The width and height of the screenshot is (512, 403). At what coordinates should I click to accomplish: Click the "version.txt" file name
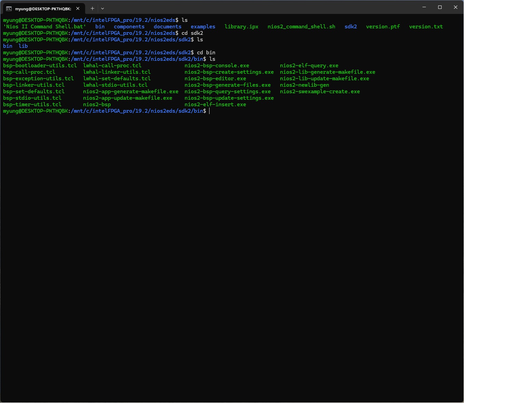[x=426, y=27]
